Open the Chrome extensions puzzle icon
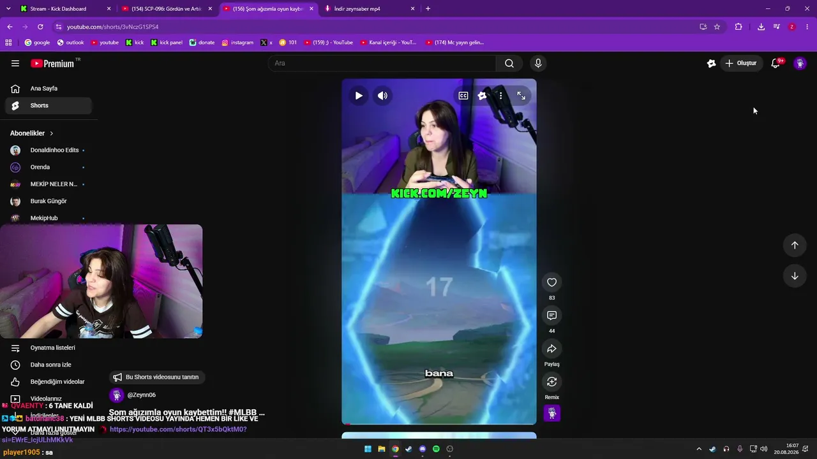Viewport: 817px width, 459px height. [x=738, y=27]
